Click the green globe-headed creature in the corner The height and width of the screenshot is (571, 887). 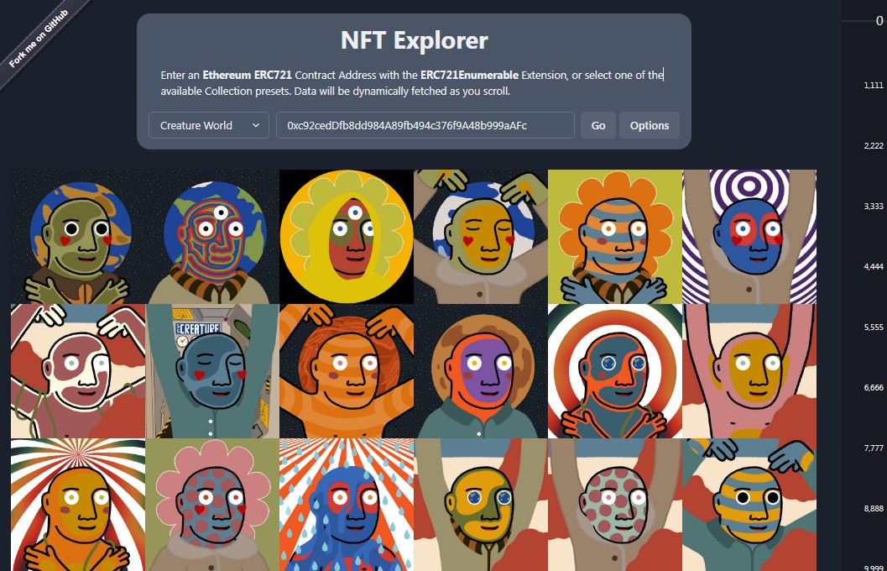[77, 235]
